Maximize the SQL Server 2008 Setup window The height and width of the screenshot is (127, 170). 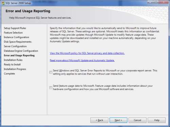[156, 2]
